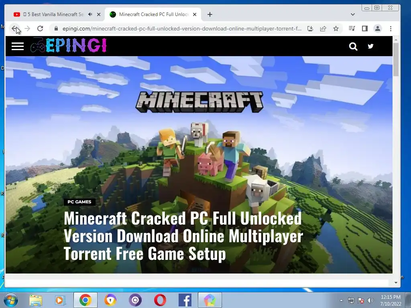
Task: Select the Minecraft Cracked PC Full Unlock tab
Action: [154, 14]
